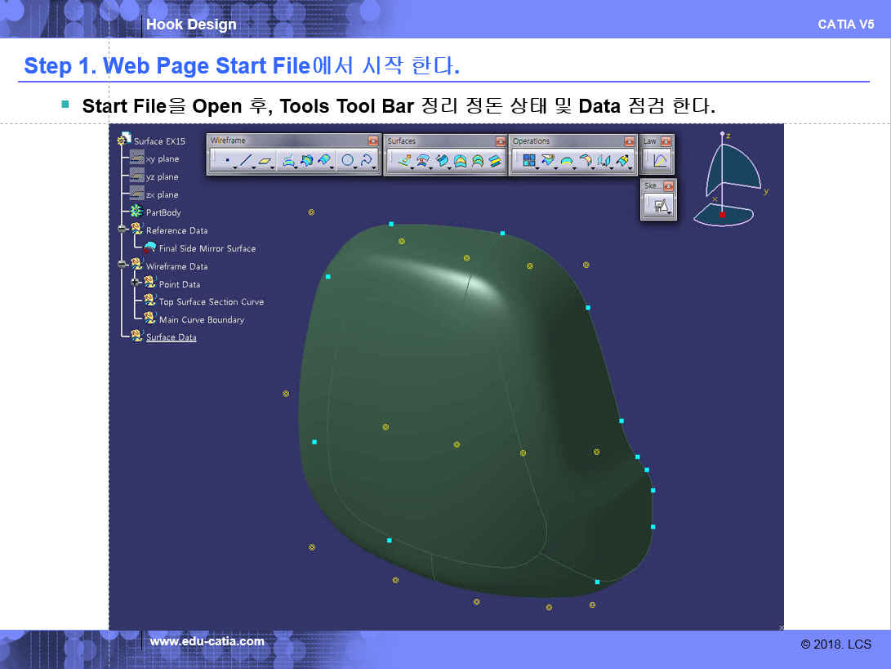Click Top Surface Section Curve item
This screenshot has height=669, width=891.
tap(211, 302)
